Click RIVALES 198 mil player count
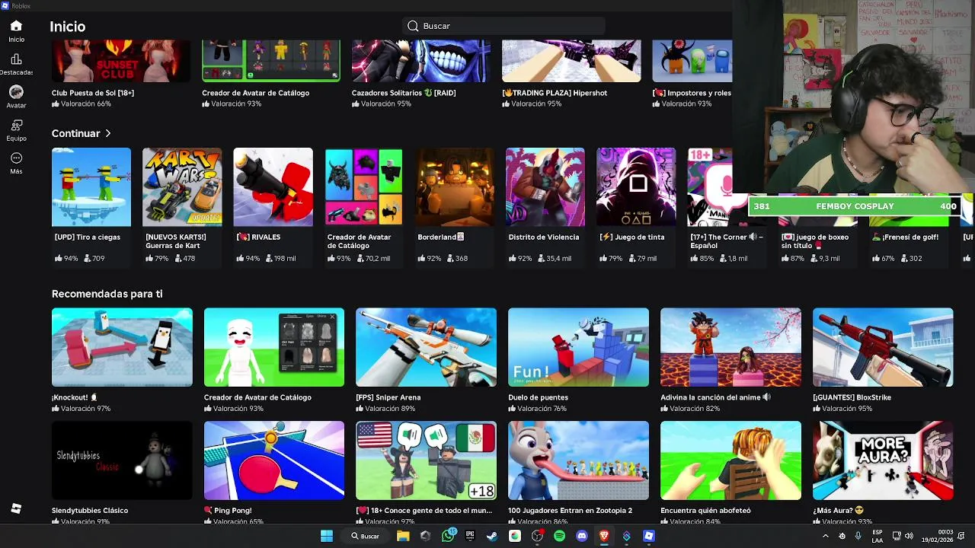This screenshot has height=548, width=975. pos(281,259)
